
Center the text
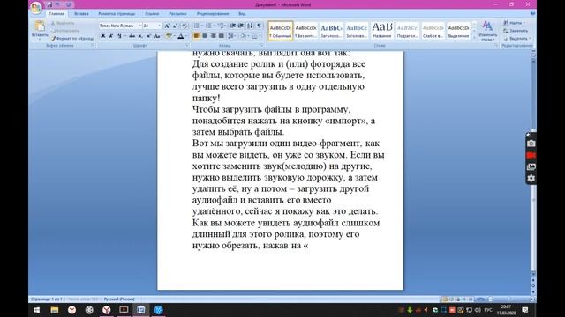[205, 36]
